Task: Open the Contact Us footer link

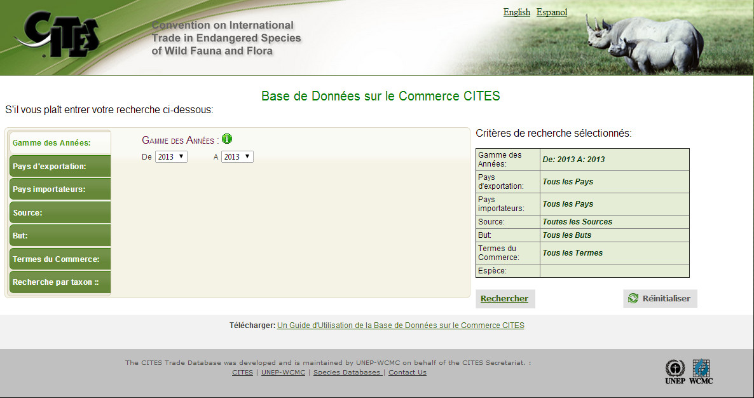Action: point(408,373)
